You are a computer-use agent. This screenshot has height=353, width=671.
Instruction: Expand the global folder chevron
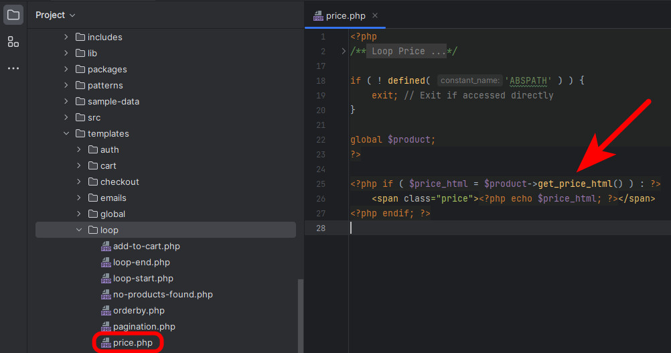(79, 214)
